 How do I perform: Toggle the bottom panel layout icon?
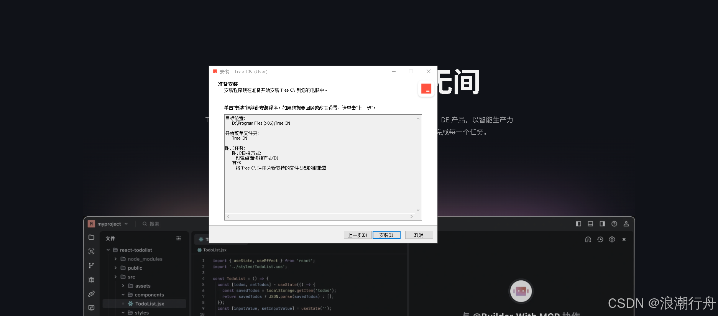(x=590, y=224)
